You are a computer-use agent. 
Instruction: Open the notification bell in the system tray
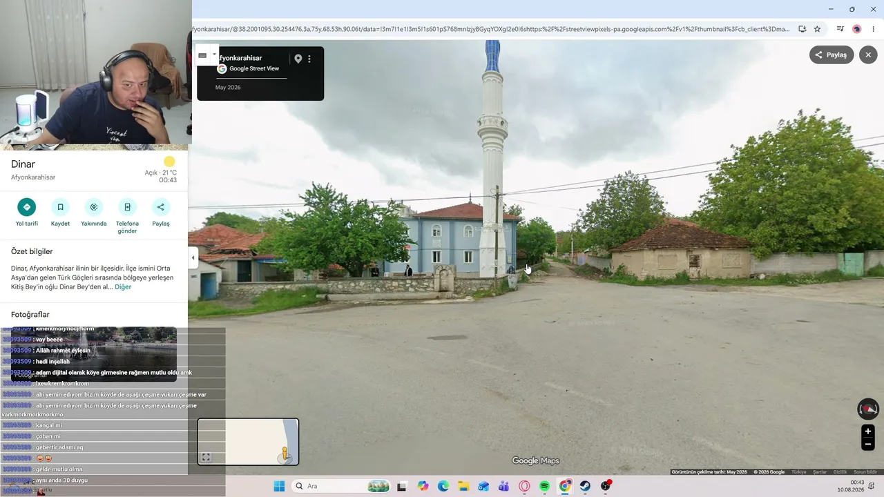tap(872, 486)
